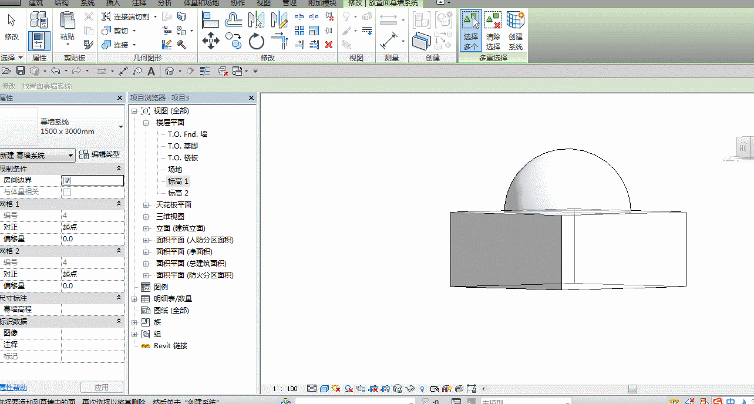
Task: Open the 标高 2 floor plan
Action: (x=178, y=193)
